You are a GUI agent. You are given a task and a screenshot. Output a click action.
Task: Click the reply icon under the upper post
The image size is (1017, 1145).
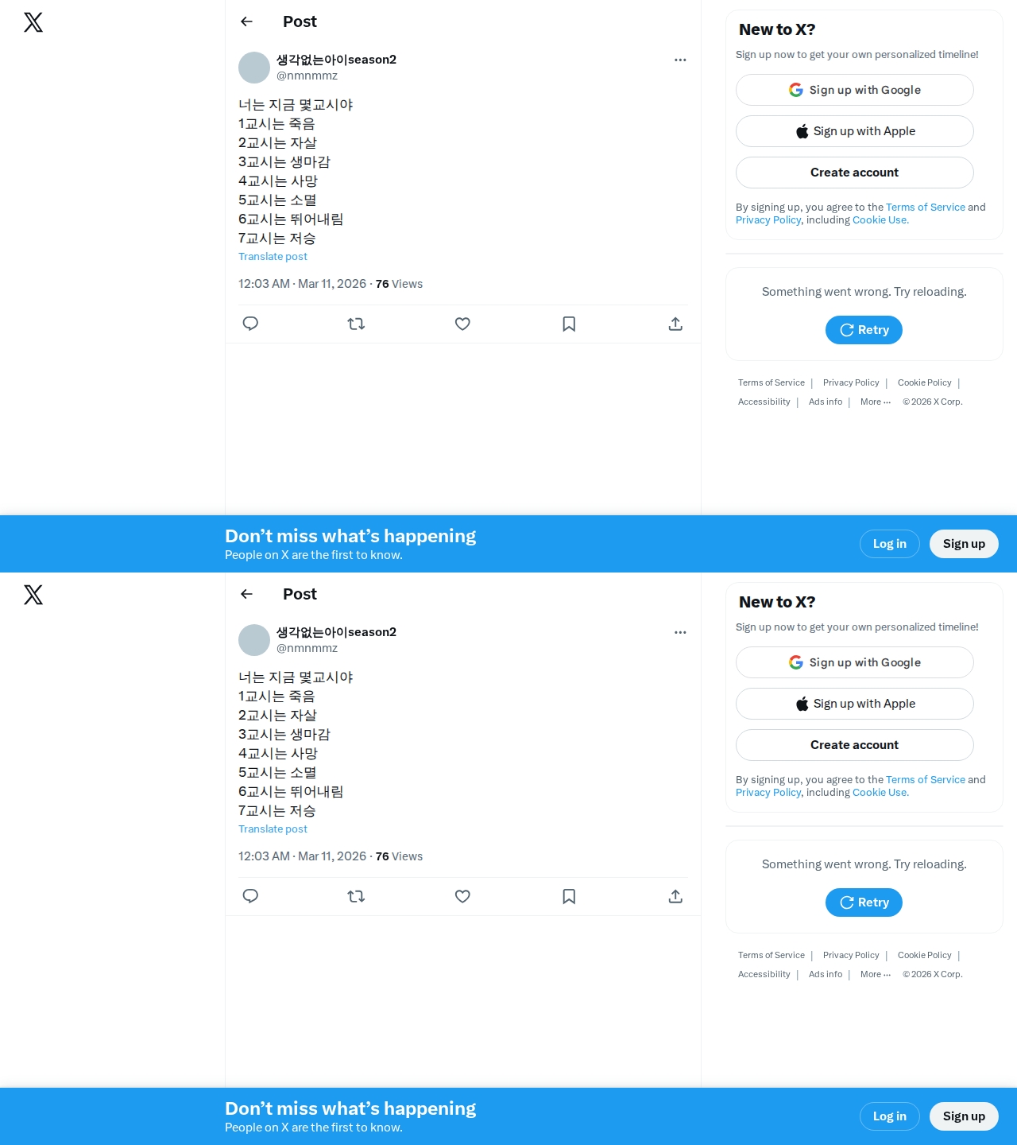pos(250,324)
